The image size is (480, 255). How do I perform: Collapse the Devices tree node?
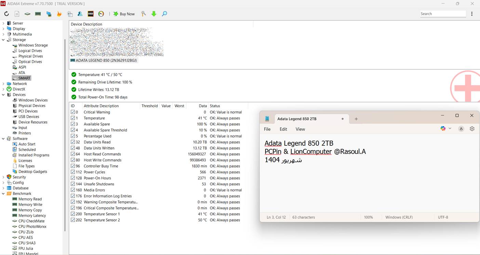tap(3, 95)
